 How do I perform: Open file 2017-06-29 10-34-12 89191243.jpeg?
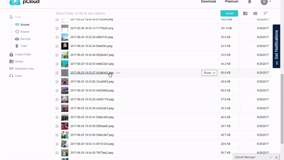[x=92, y=144]
